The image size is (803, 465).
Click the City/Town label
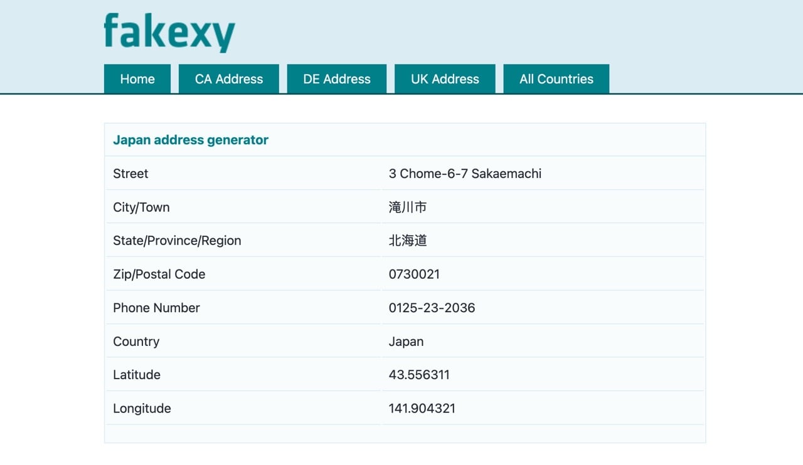point(141,207)
